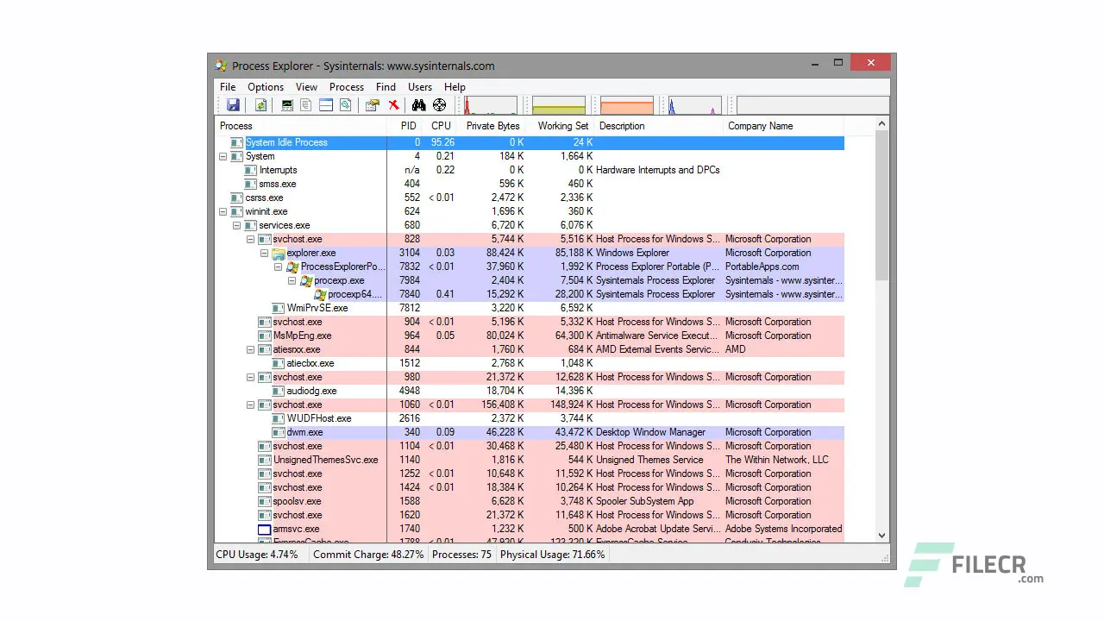The width and height of the screenshot is (1104, 621).
Task: Click the vertical scrollbar up arrow
Action: (x=881, y=125)
